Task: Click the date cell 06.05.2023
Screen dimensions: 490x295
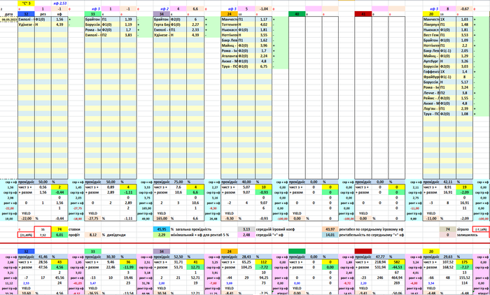Action: 9,20
